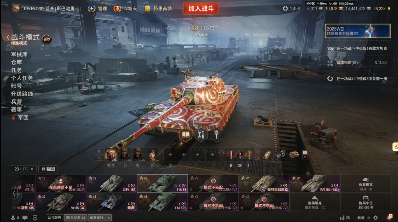Open chat settings gear icon
The width and height of the screenshot is (398, 222).
coord(376,218)
